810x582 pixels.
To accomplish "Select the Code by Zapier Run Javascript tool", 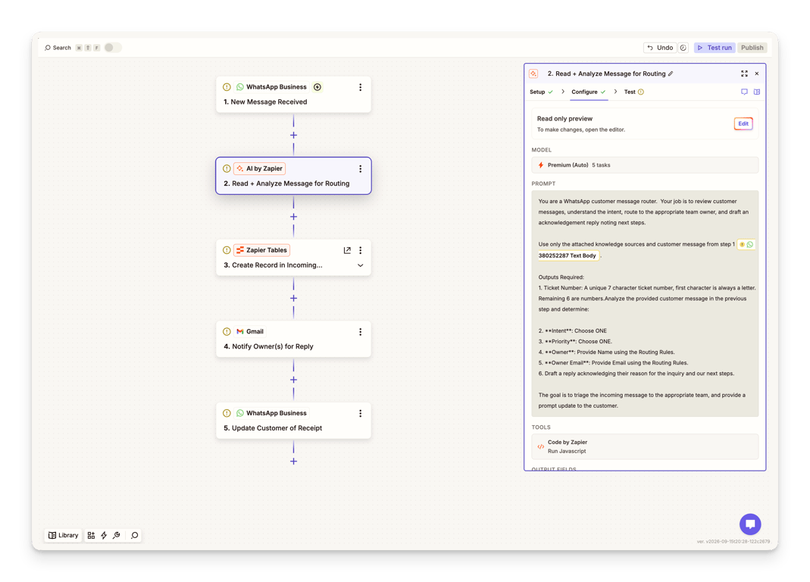I will pyautogui.click(x=645, y=446).
